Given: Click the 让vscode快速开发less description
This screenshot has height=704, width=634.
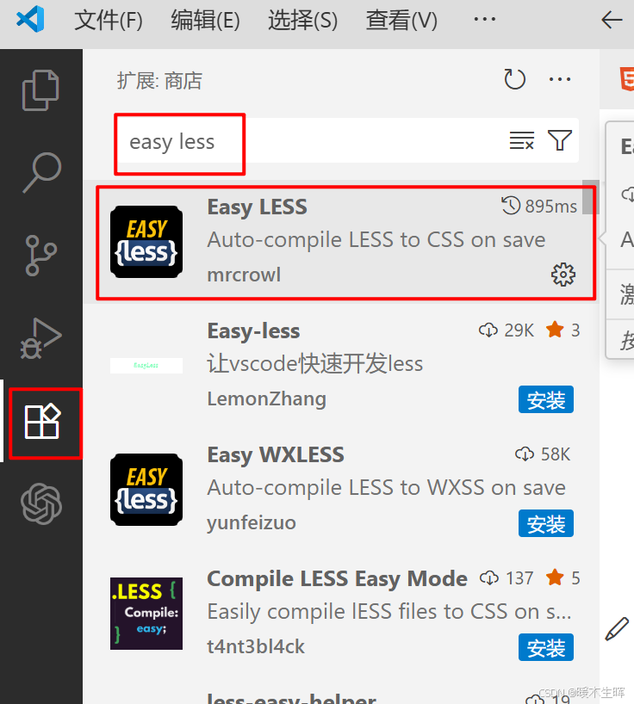Looking at the screenshot, I should coord(315,364).
